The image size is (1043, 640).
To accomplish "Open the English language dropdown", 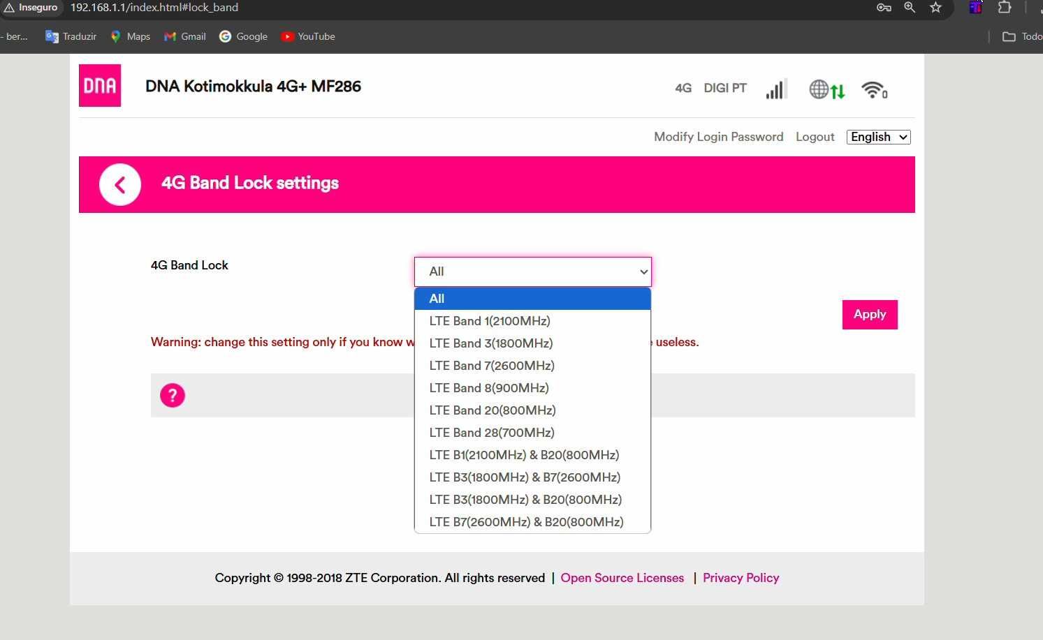I will (x=879, y=137).
